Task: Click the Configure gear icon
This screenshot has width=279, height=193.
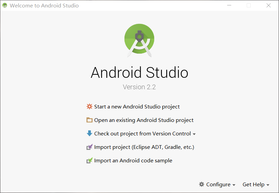Action: tap(201, 184)
